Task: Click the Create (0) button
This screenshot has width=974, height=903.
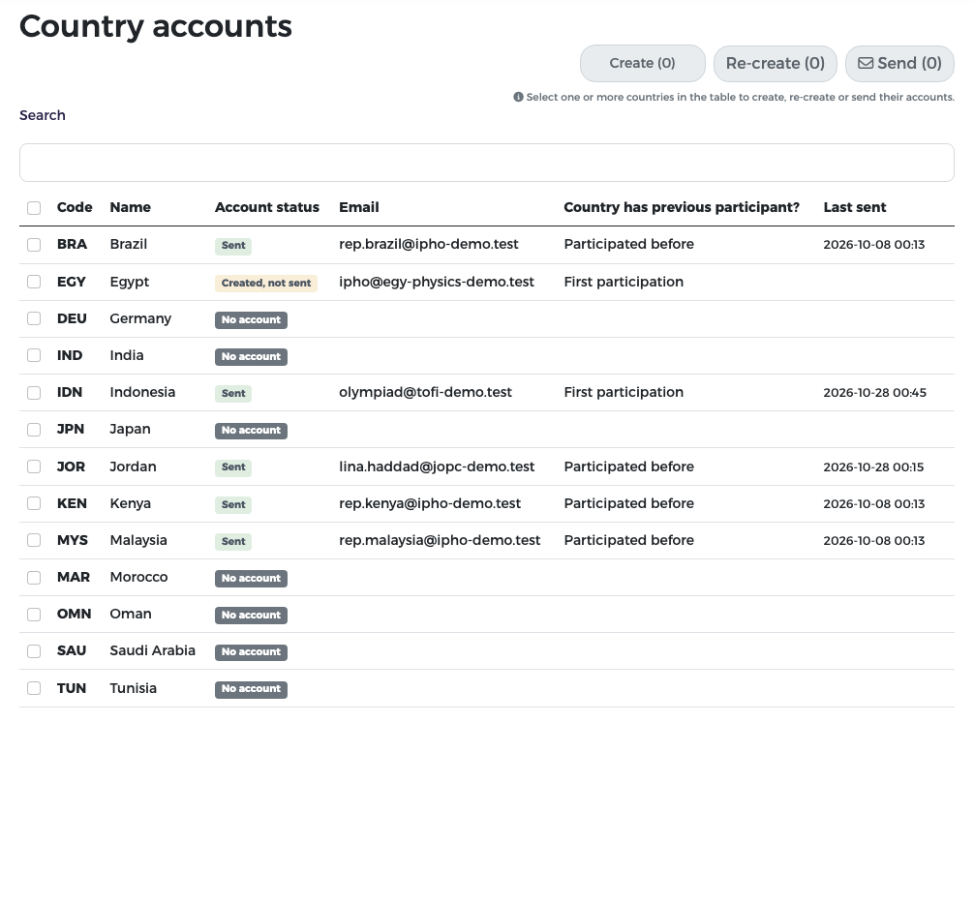Action: click(x=642, y=63)
